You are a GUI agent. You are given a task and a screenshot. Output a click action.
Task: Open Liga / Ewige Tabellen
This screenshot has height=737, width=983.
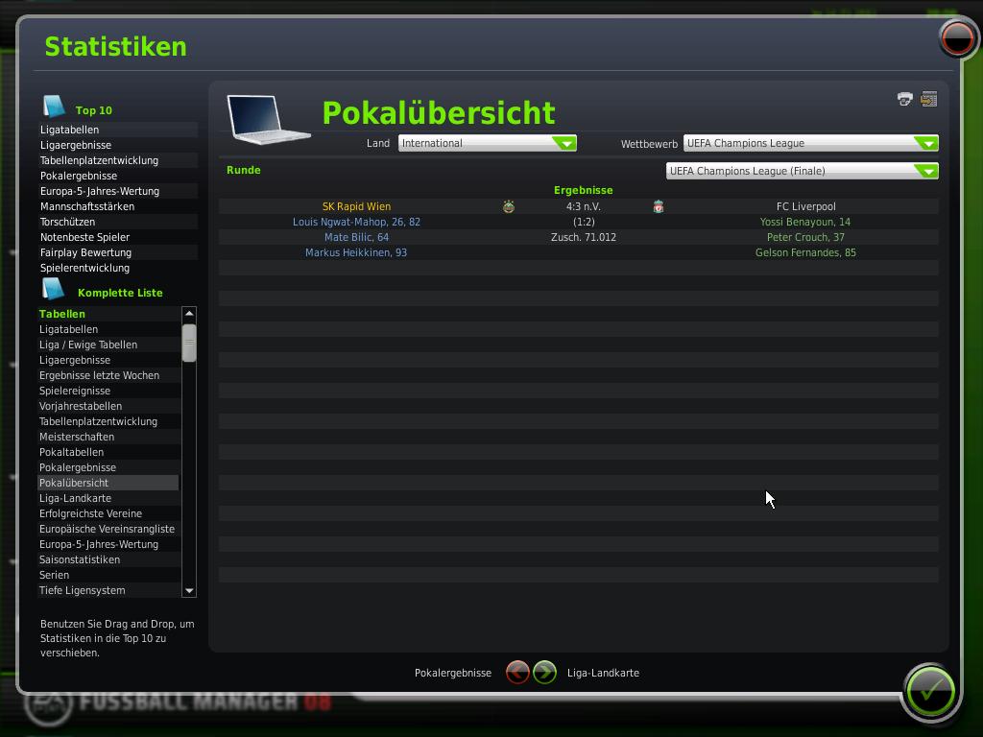tap(88, 345)
